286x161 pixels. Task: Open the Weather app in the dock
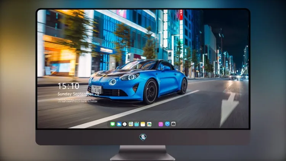point(119,124)
